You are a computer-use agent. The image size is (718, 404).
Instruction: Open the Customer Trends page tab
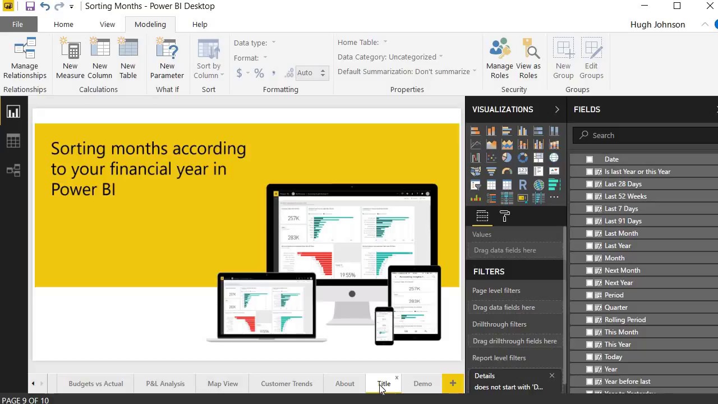click(287, 384)
